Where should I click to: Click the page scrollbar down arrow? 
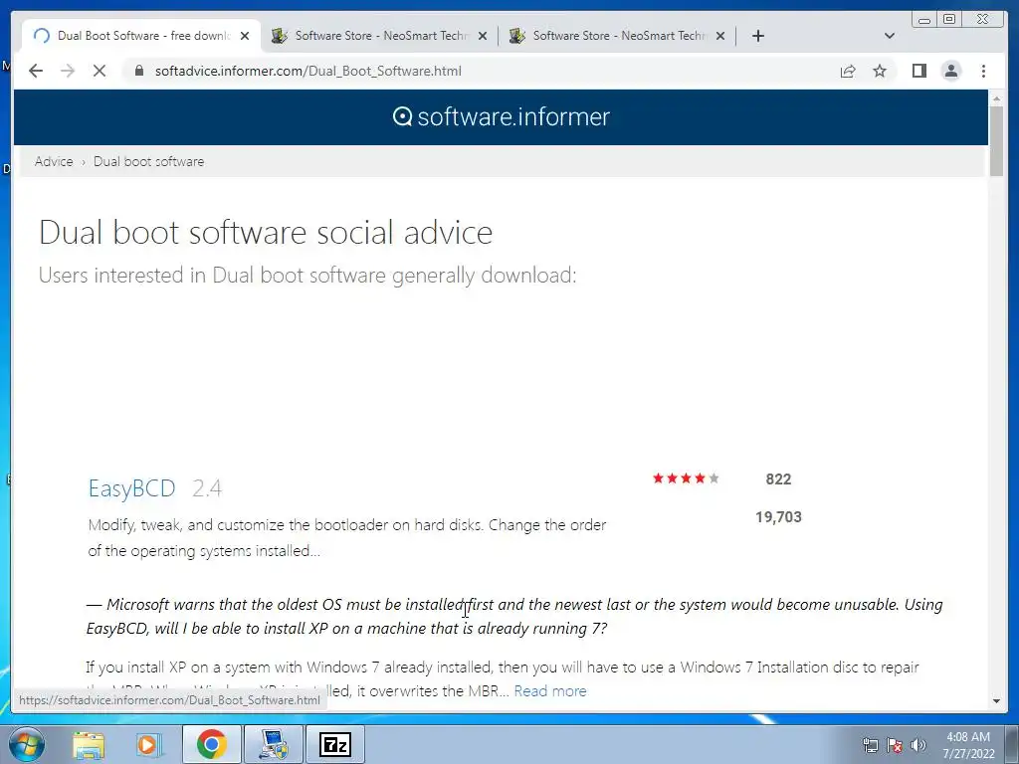pos(996,701)
